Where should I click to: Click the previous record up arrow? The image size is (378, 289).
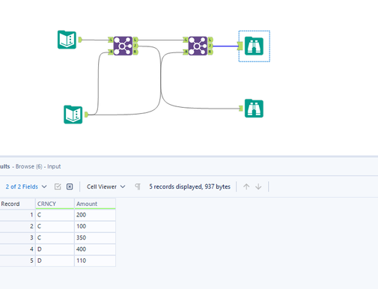(246, 186)
